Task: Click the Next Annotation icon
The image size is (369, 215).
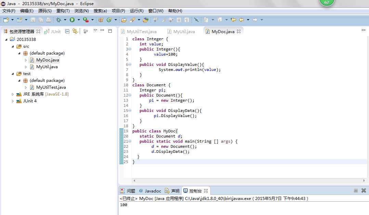Action: [x=206, y=20]
